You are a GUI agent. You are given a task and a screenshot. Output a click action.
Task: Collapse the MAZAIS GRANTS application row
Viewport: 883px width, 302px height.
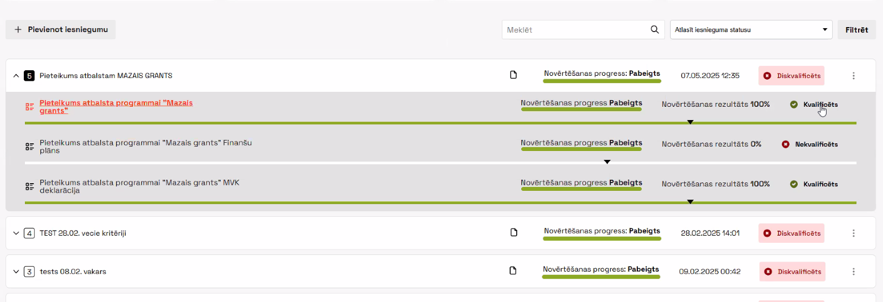click(x=16, y=76)
